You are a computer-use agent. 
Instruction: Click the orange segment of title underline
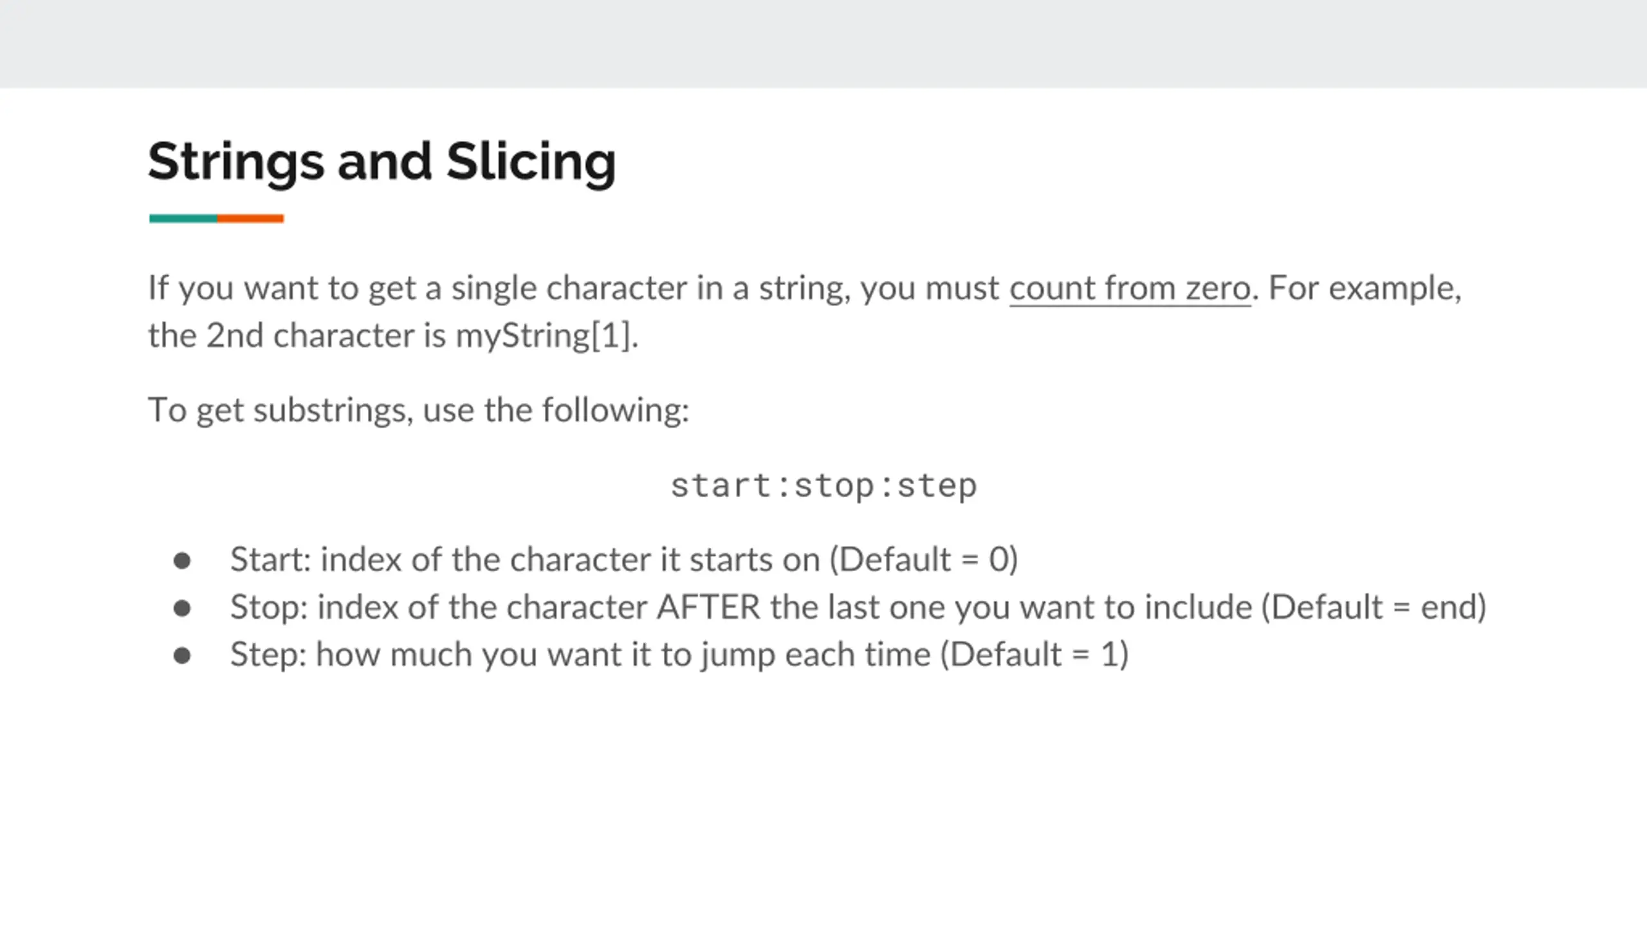pyautogui.click(x=250, y=219)
